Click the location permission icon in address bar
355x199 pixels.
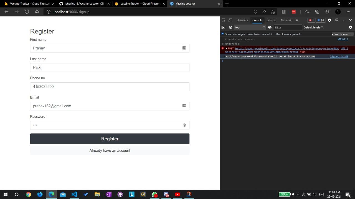point(255,12)
